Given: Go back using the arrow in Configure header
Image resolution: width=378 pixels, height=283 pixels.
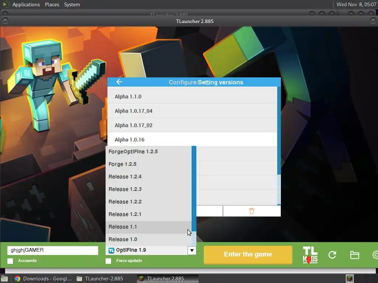Looking at the screenshot, I should click(x=119, y=82).
